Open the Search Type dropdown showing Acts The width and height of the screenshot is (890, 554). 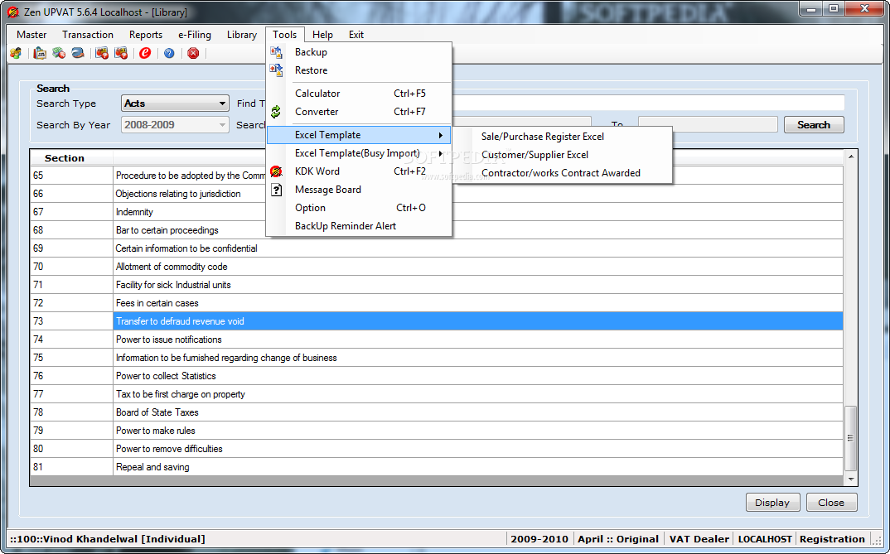[x=175, y=104]
